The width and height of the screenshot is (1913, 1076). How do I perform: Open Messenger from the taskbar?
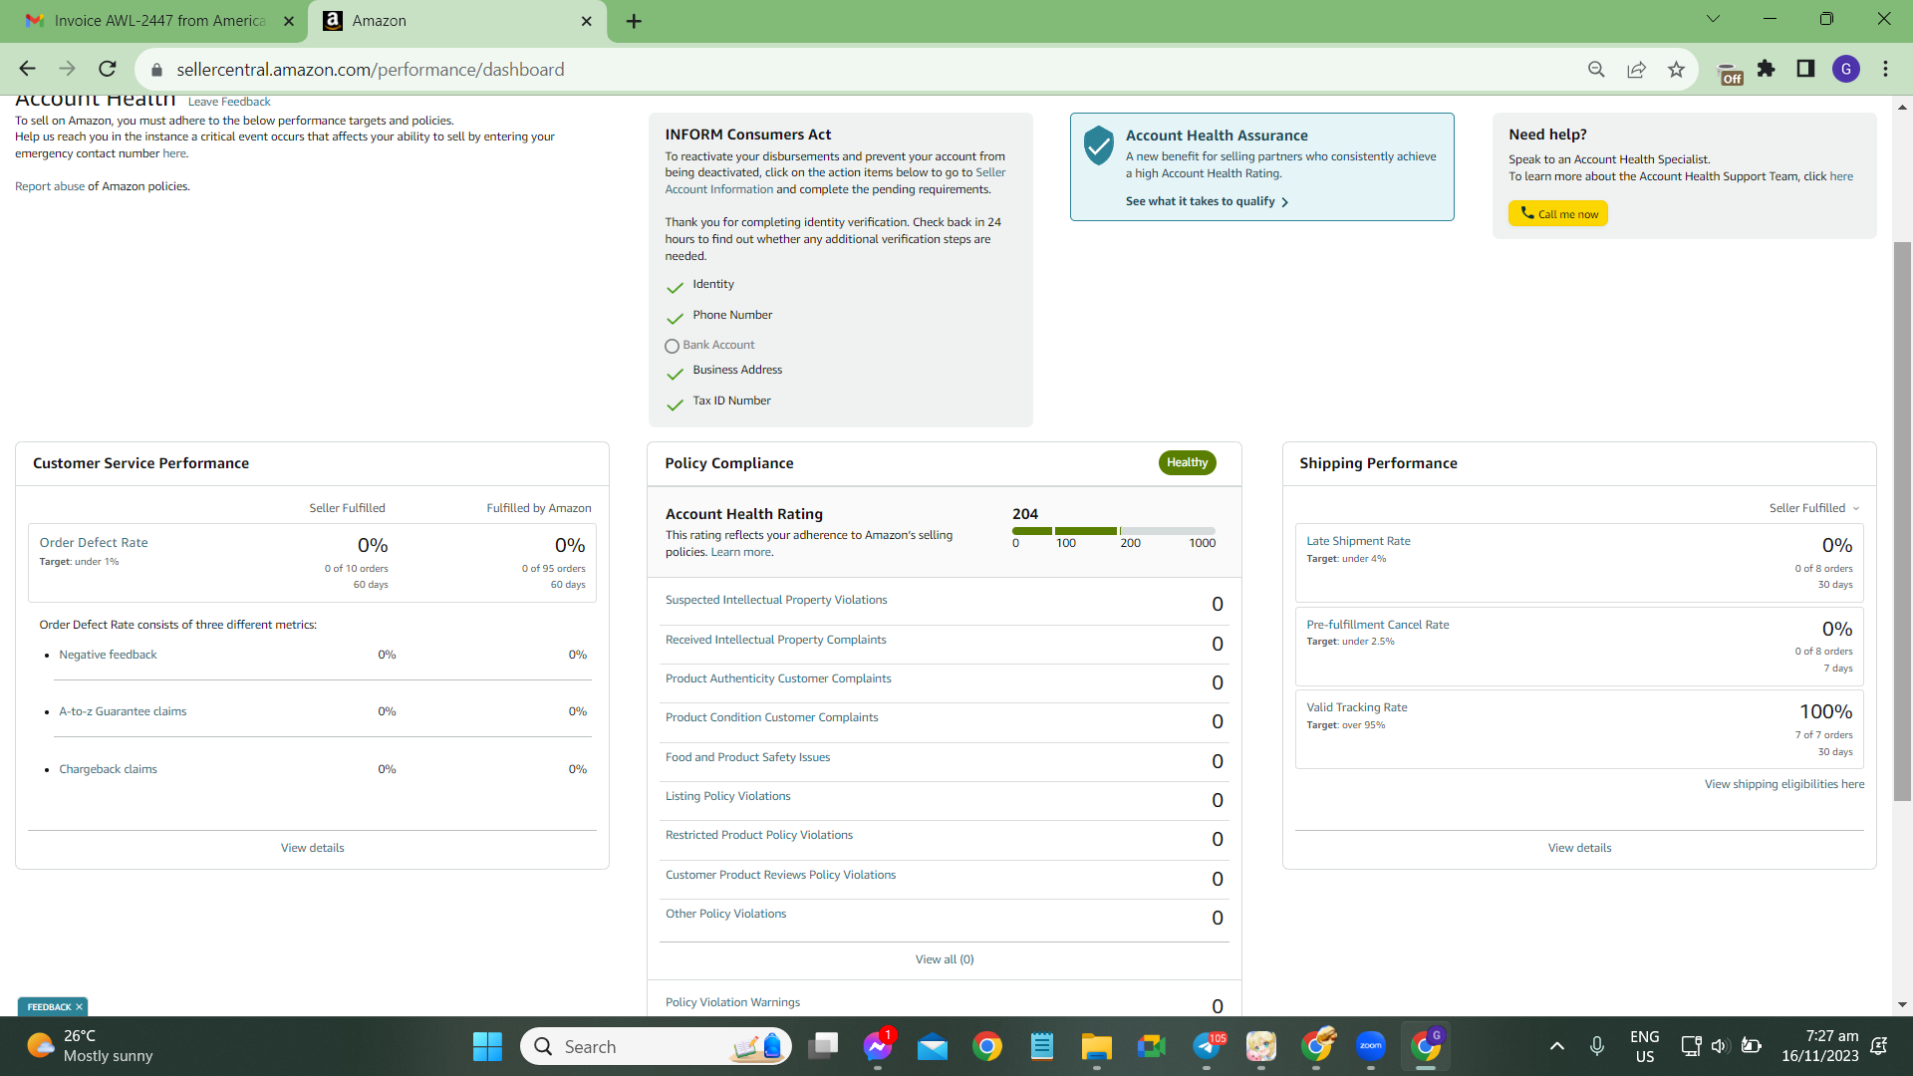(878, 1046)
